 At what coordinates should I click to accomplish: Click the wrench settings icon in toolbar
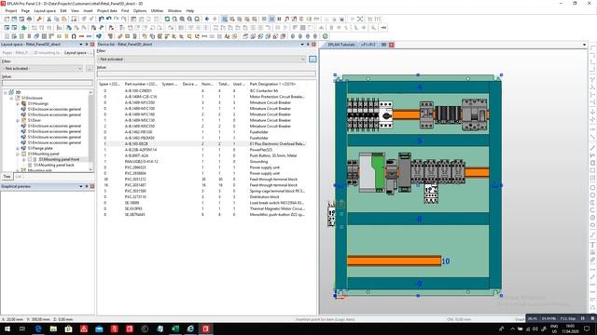[39, 19]
